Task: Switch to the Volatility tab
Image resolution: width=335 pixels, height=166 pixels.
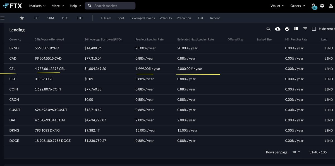Action: pyautogui.click(x=166, y=18)
